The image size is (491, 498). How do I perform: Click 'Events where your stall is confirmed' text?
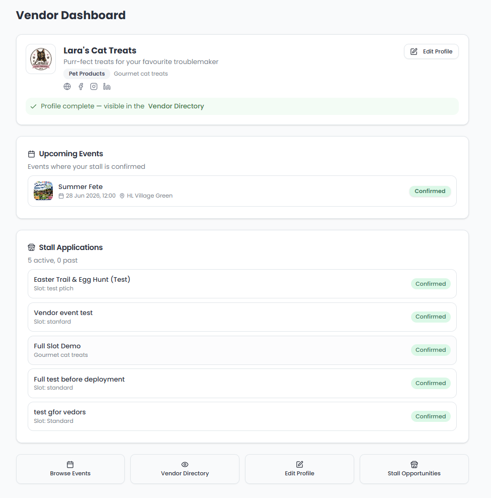tap(86, 167)
